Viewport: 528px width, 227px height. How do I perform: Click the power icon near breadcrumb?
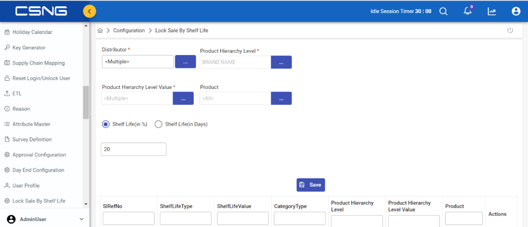pyautogui.click(x=510, y=30)
